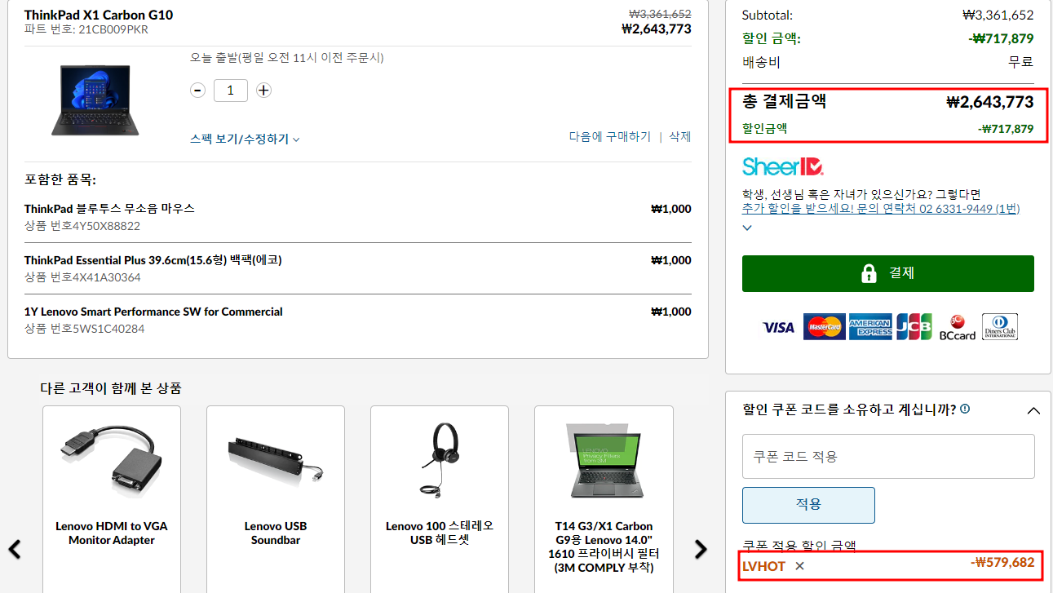Screen dimensions: 1053x593
Task: Click the BCcard icon
Action: click(958, 327)
